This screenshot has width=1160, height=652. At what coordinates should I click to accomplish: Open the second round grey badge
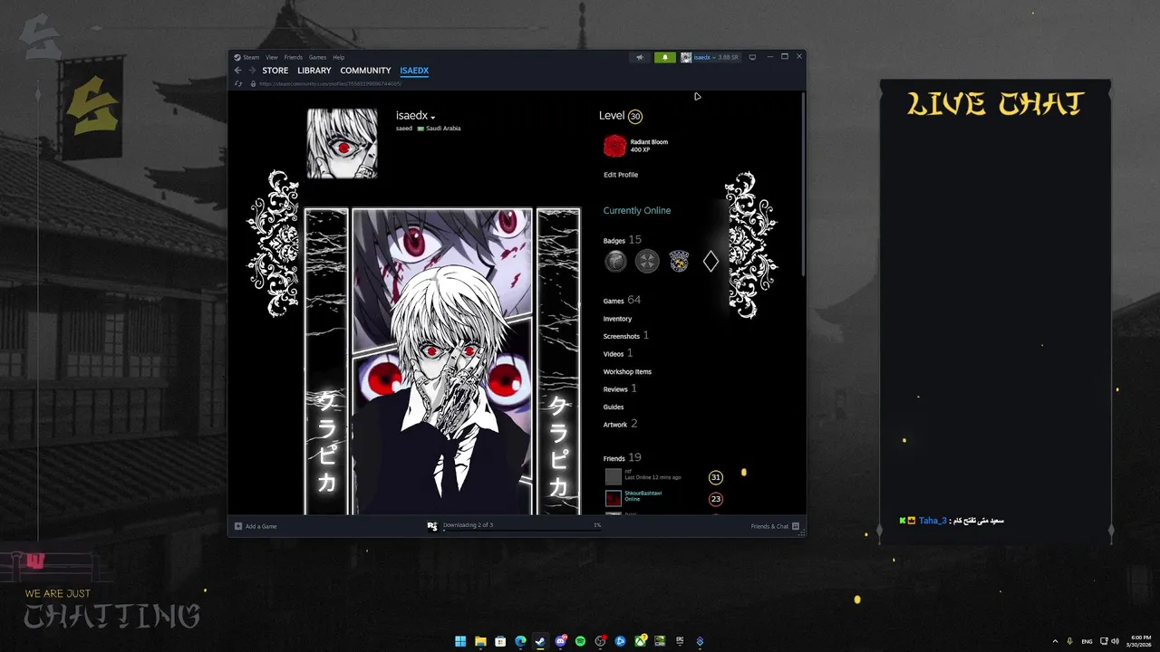647,262
